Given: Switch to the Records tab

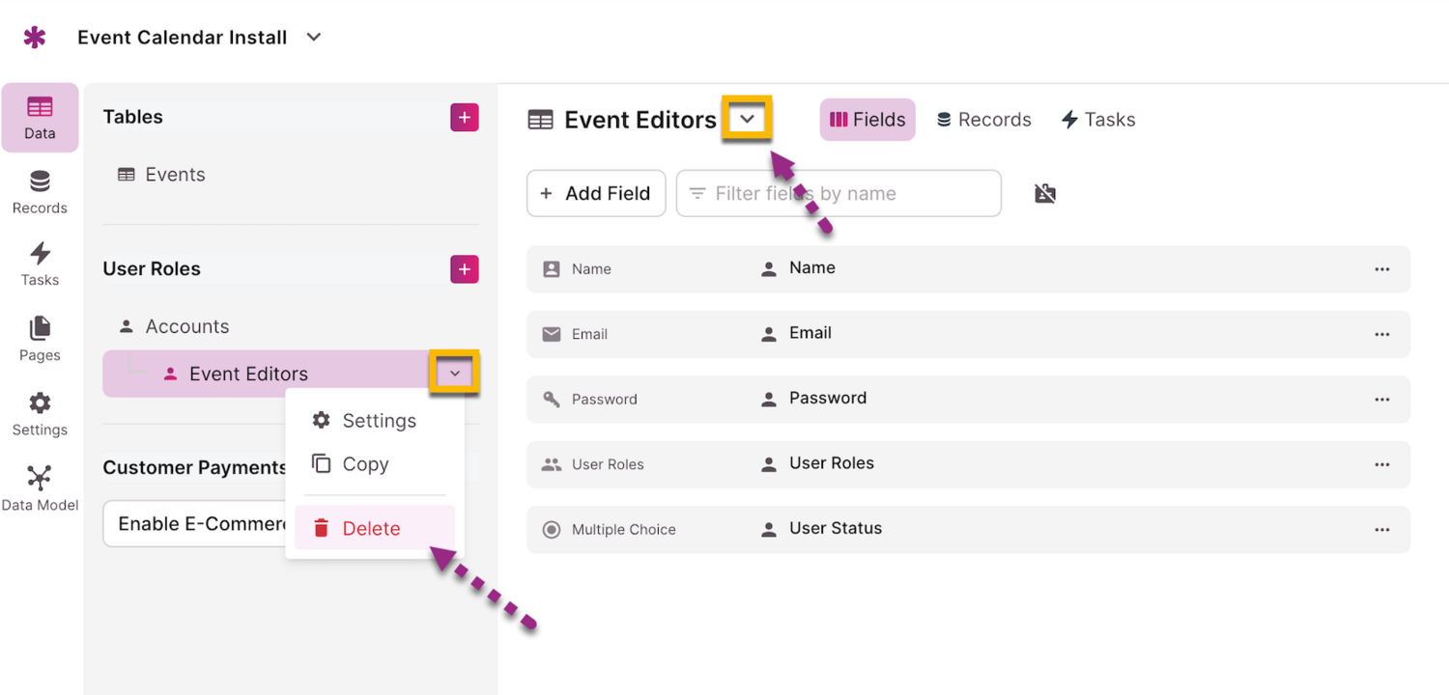Looking at the screenshot, I should click(x=984, y=120).
